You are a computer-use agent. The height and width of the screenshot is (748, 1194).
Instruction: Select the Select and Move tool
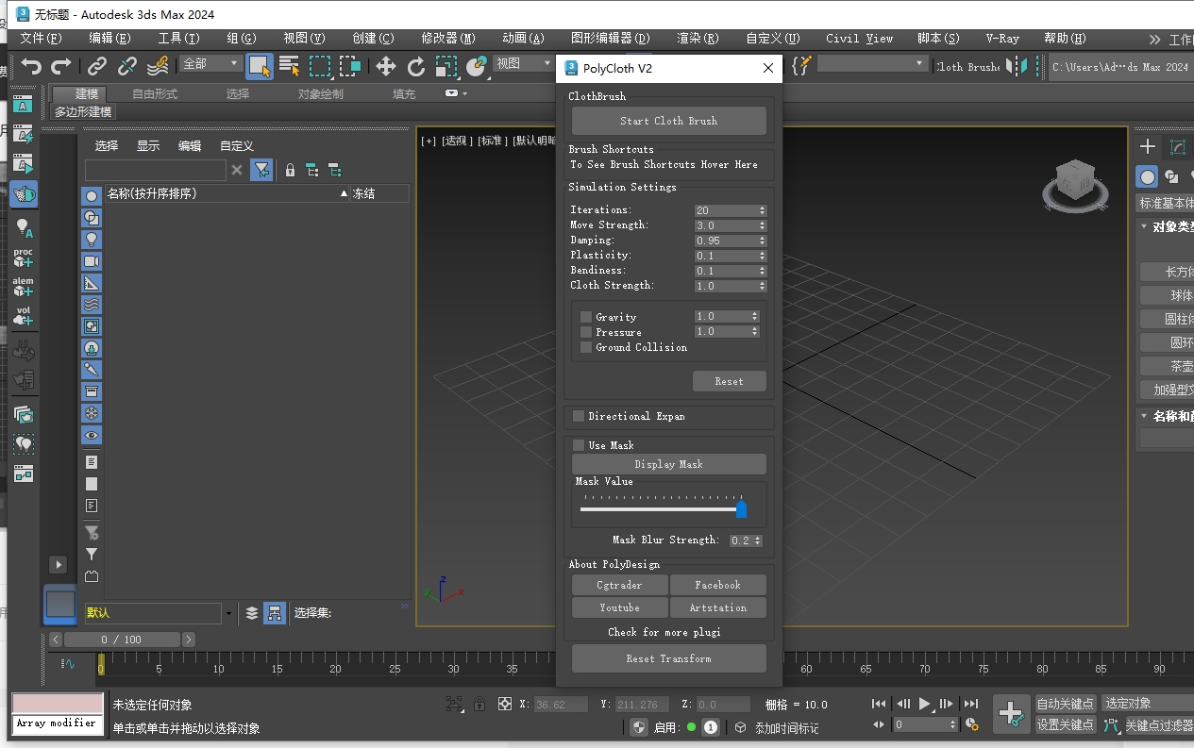(x=386, y=66)
